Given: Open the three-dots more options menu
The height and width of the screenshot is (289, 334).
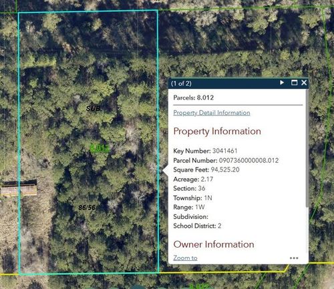Looking at the screenshot, I should [x=294, y=258].
